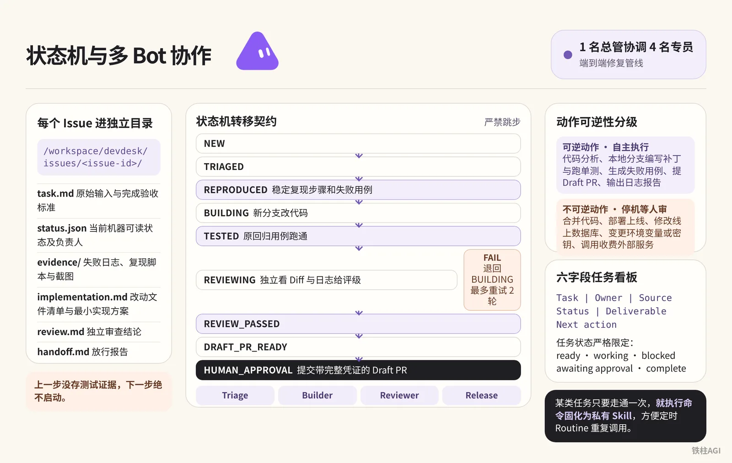Click the purple blob mascot icon

[257, 51]
